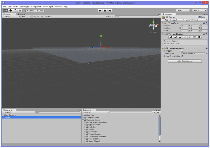Click the scene orientation gizmo
This screenshot has height=148, width=210.
coord(153,25)
